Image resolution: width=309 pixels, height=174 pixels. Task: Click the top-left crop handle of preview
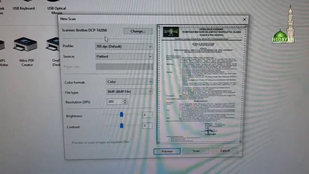159,27
